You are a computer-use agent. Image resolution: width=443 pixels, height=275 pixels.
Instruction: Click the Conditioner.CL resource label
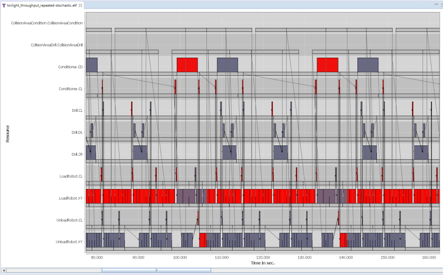point(71,89)
